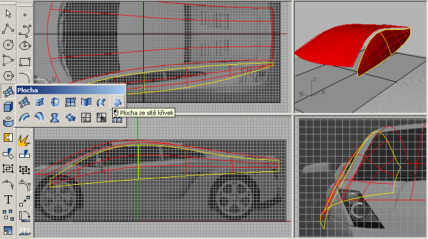Click the point grid icon in Plocha
Viewport: 428px width, 239px height.
[117, 119]
